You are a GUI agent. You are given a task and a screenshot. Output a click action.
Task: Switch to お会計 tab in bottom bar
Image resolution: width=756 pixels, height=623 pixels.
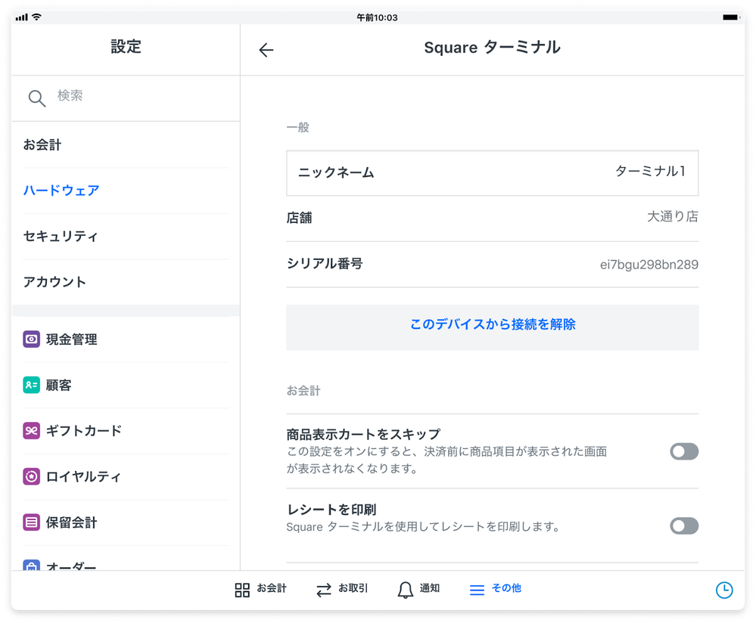pyautogui.click(x=260, y=589)
